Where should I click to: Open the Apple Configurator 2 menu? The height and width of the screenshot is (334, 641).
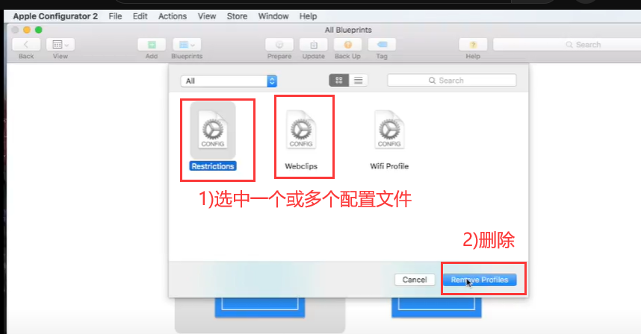[x=55, y=16]
